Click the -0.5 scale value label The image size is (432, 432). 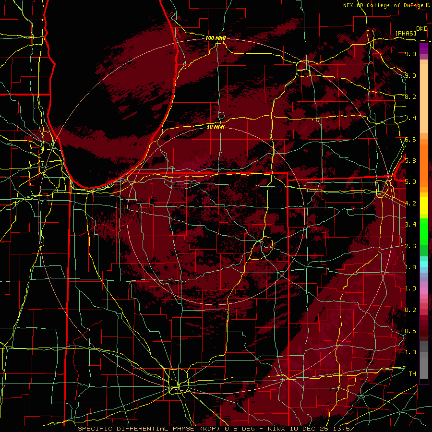pyautogui.click(x=408, y=331)
